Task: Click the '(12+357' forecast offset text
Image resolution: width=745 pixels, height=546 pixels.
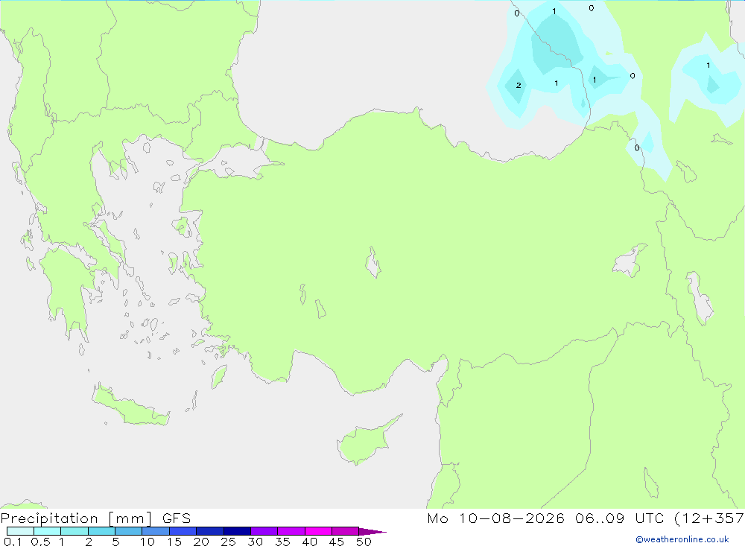Action: [x=709, y=518]
